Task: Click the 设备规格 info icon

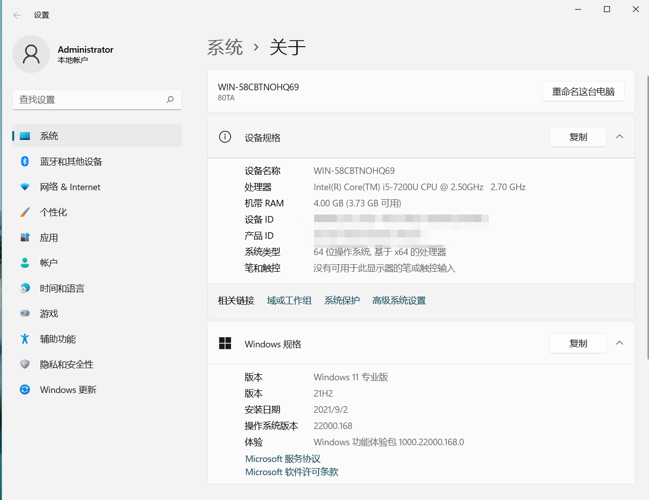Action: [225, 137]
